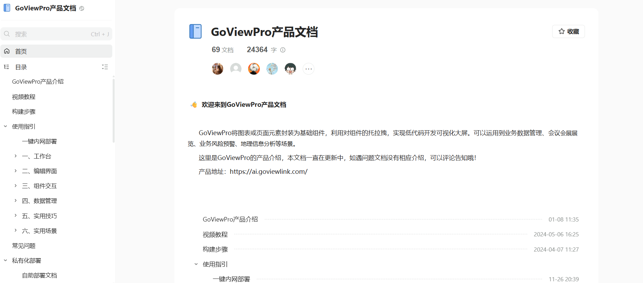Click the 2024-05-06 16:25 timestamp
The height and width of the screenshot is (283, 643).
click(556, 234)
